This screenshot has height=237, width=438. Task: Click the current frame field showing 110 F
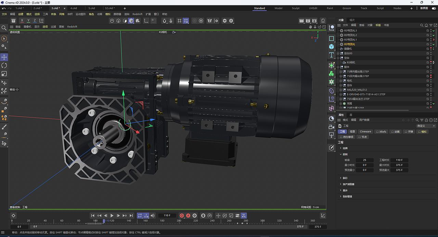[167, 215]
